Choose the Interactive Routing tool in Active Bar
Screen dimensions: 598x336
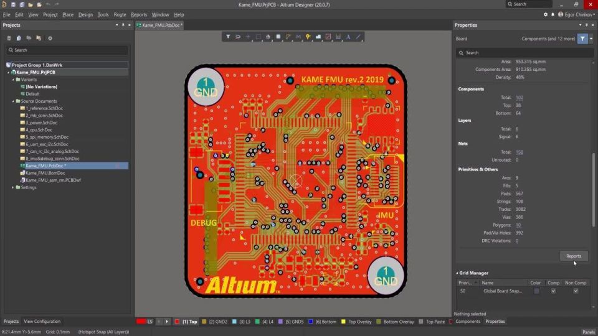pos(288,37)
